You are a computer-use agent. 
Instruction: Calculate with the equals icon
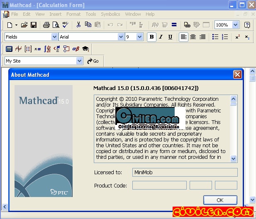174,24
